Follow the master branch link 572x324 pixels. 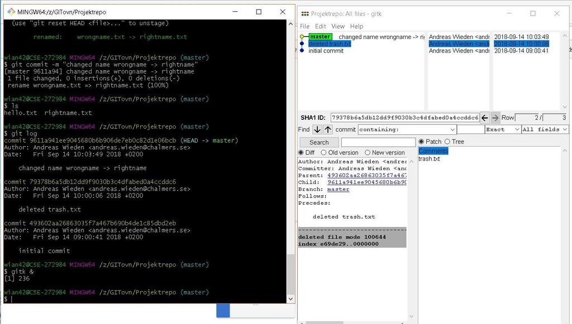[x=338, y=189]
